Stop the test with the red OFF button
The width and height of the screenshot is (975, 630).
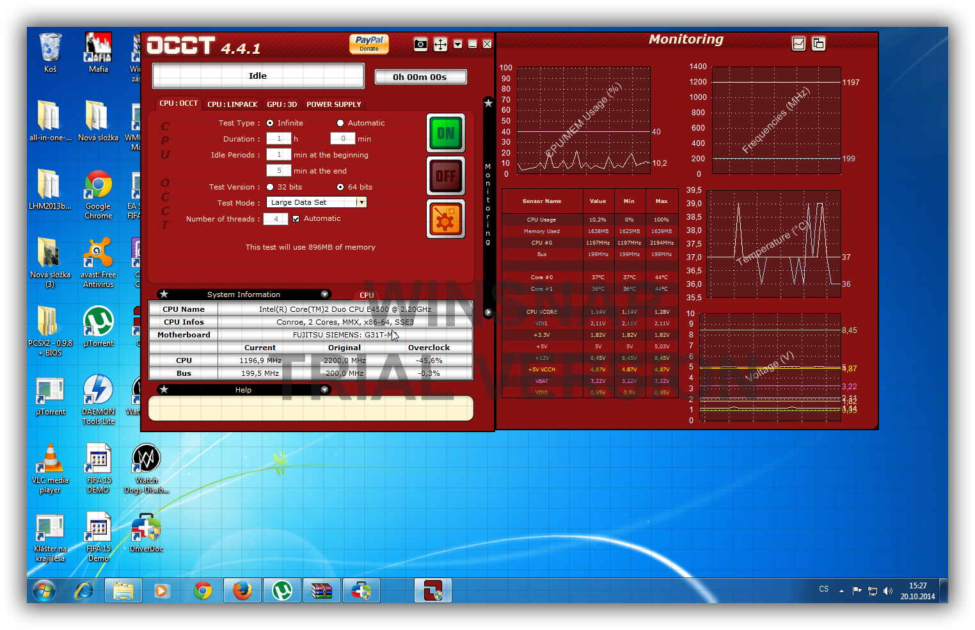click(446, 175)
